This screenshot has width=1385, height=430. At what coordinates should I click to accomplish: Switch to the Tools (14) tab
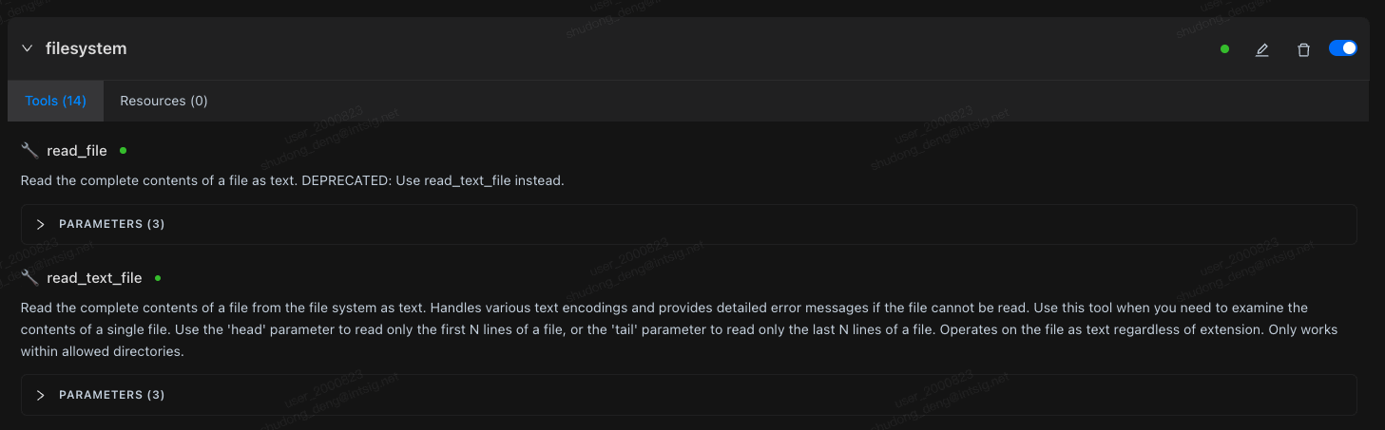55,101
